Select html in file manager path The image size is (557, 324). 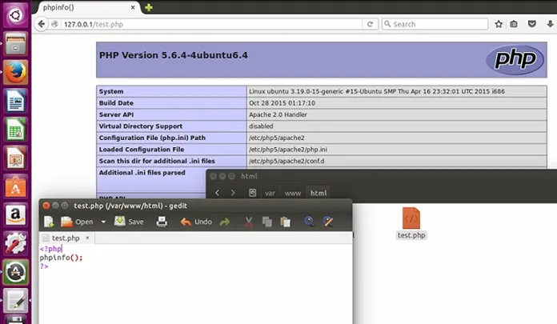pyautogui.click(x=319, y=194)
